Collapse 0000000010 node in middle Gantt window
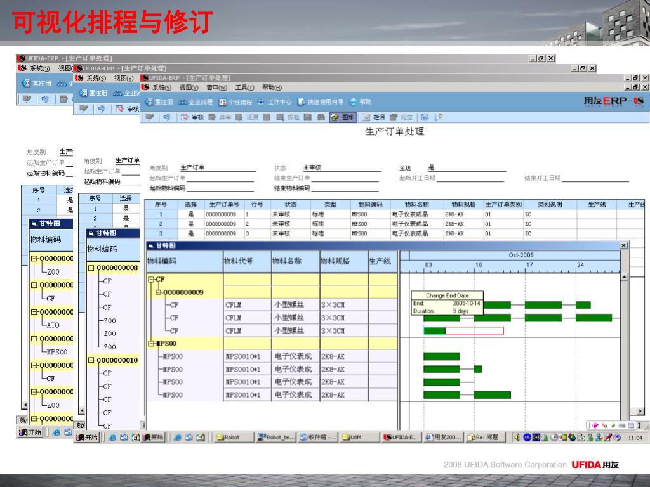The height and width of the screenshot is (487, 650). click(x=91, y=360)
